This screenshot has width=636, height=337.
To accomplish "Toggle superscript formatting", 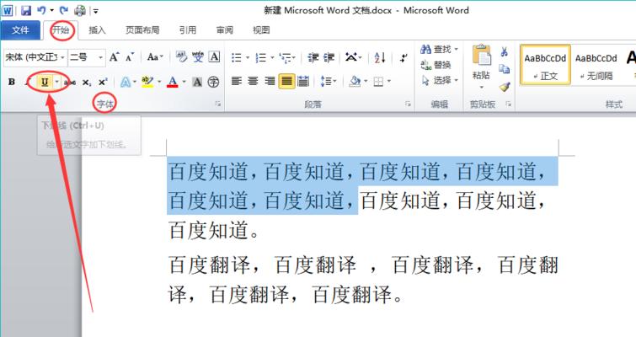I will click(x=103, y=82).
